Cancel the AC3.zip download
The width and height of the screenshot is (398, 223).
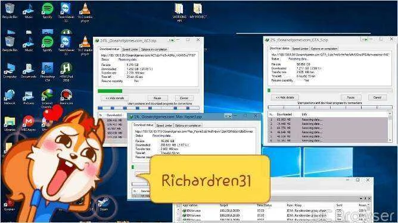[x=184, y=98]
